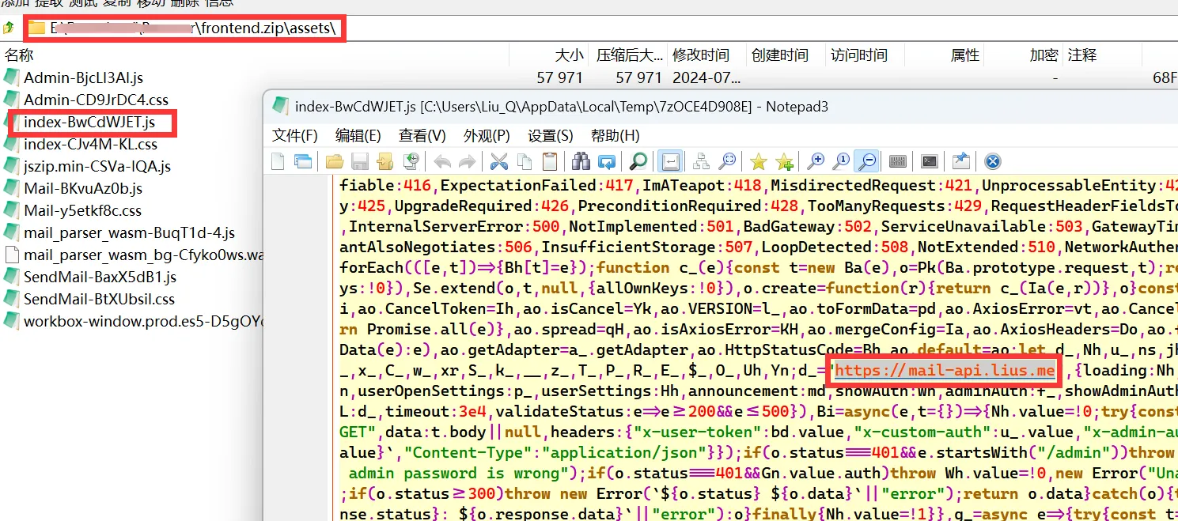Click the Replace icon beside the binoculars
The width and height of the screenshot is (1178, 521).
pyautogui.click(x=607, y=162)
